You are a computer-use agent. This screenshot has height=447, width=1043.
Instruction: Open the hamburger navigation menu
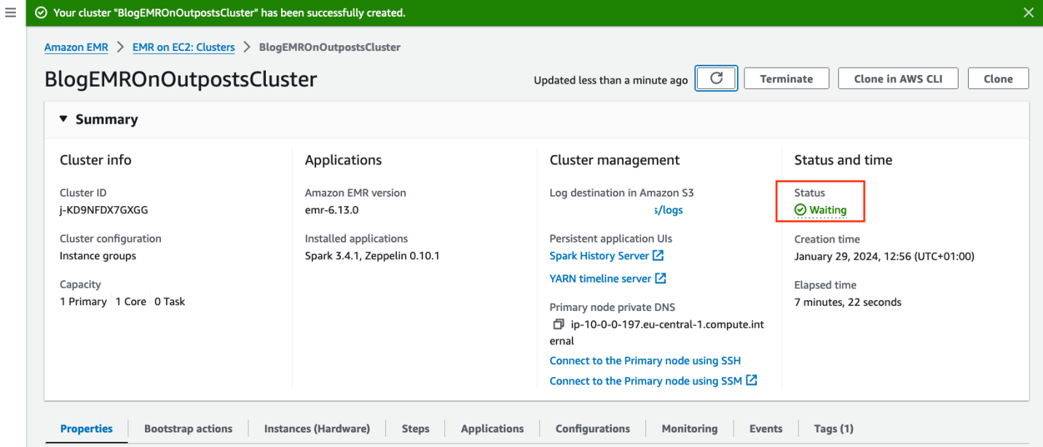10,13
